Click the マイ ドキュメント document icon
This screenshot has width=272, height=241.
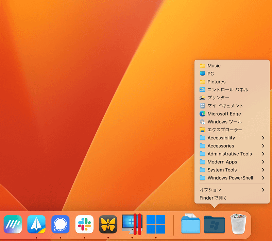pyautogui.click(x=202, y=106)
